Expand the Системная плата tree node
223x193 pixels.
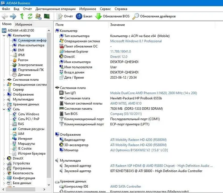(x=4, y=80)
